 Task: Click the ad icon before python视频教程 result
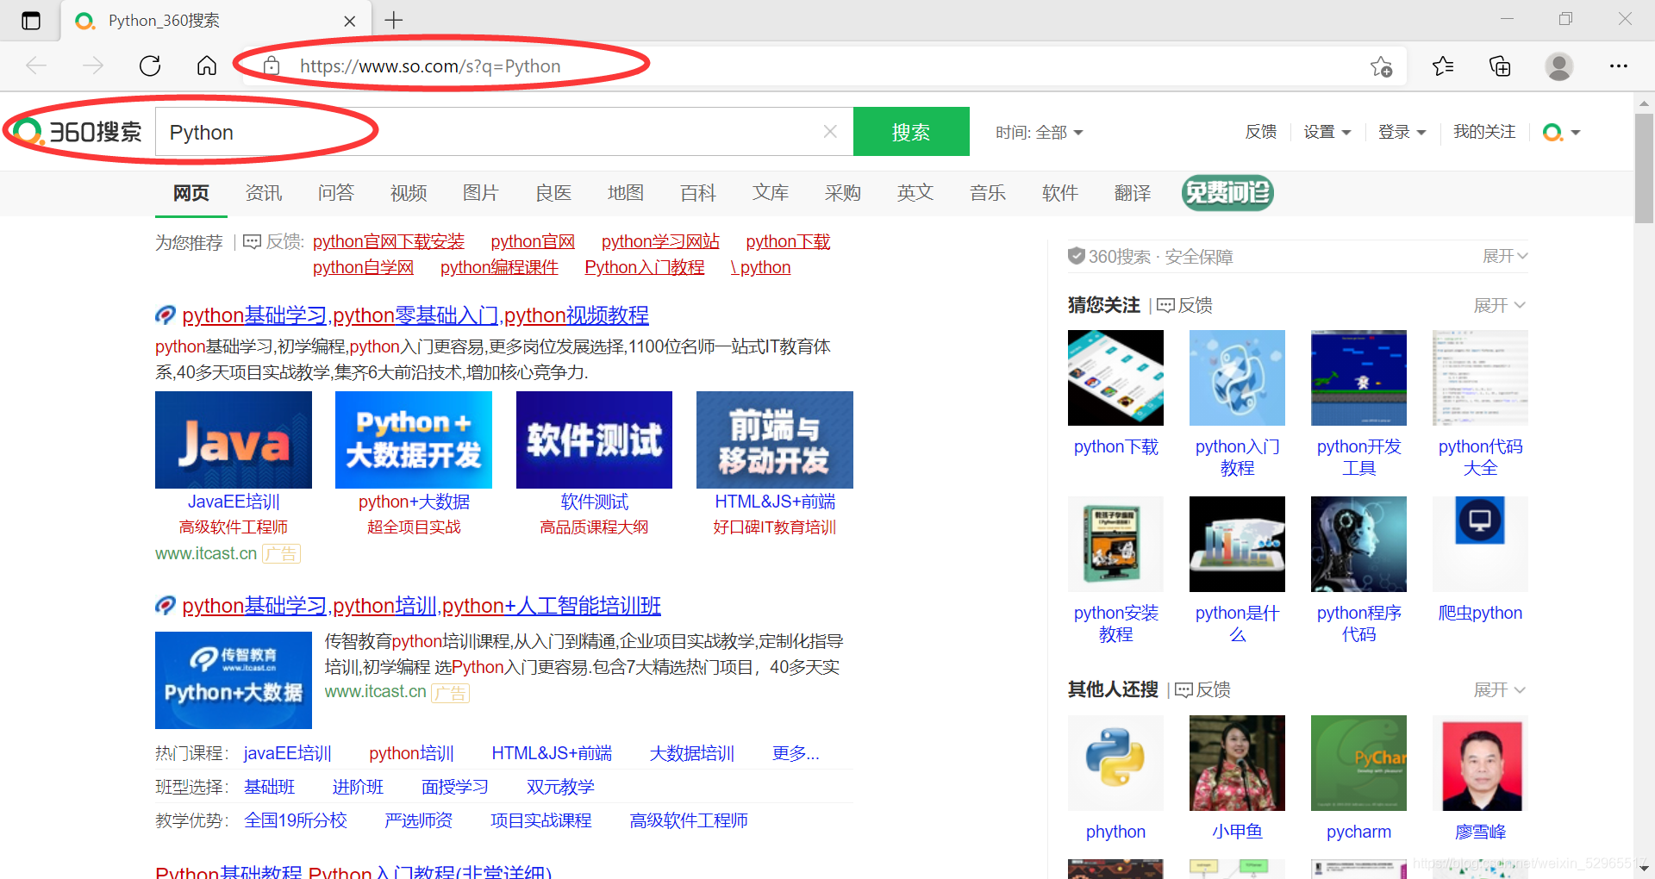[x=165, y=315]
